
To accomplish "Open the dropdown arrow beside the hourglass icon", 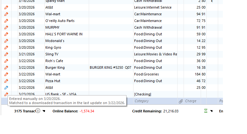I will (211, 111).
